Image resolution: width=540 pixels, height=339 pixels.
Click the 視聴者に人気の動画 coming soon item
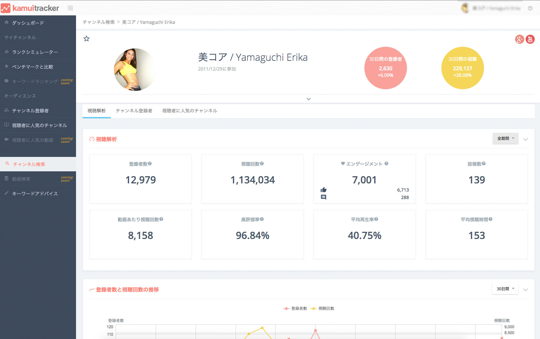pos(38,140)
